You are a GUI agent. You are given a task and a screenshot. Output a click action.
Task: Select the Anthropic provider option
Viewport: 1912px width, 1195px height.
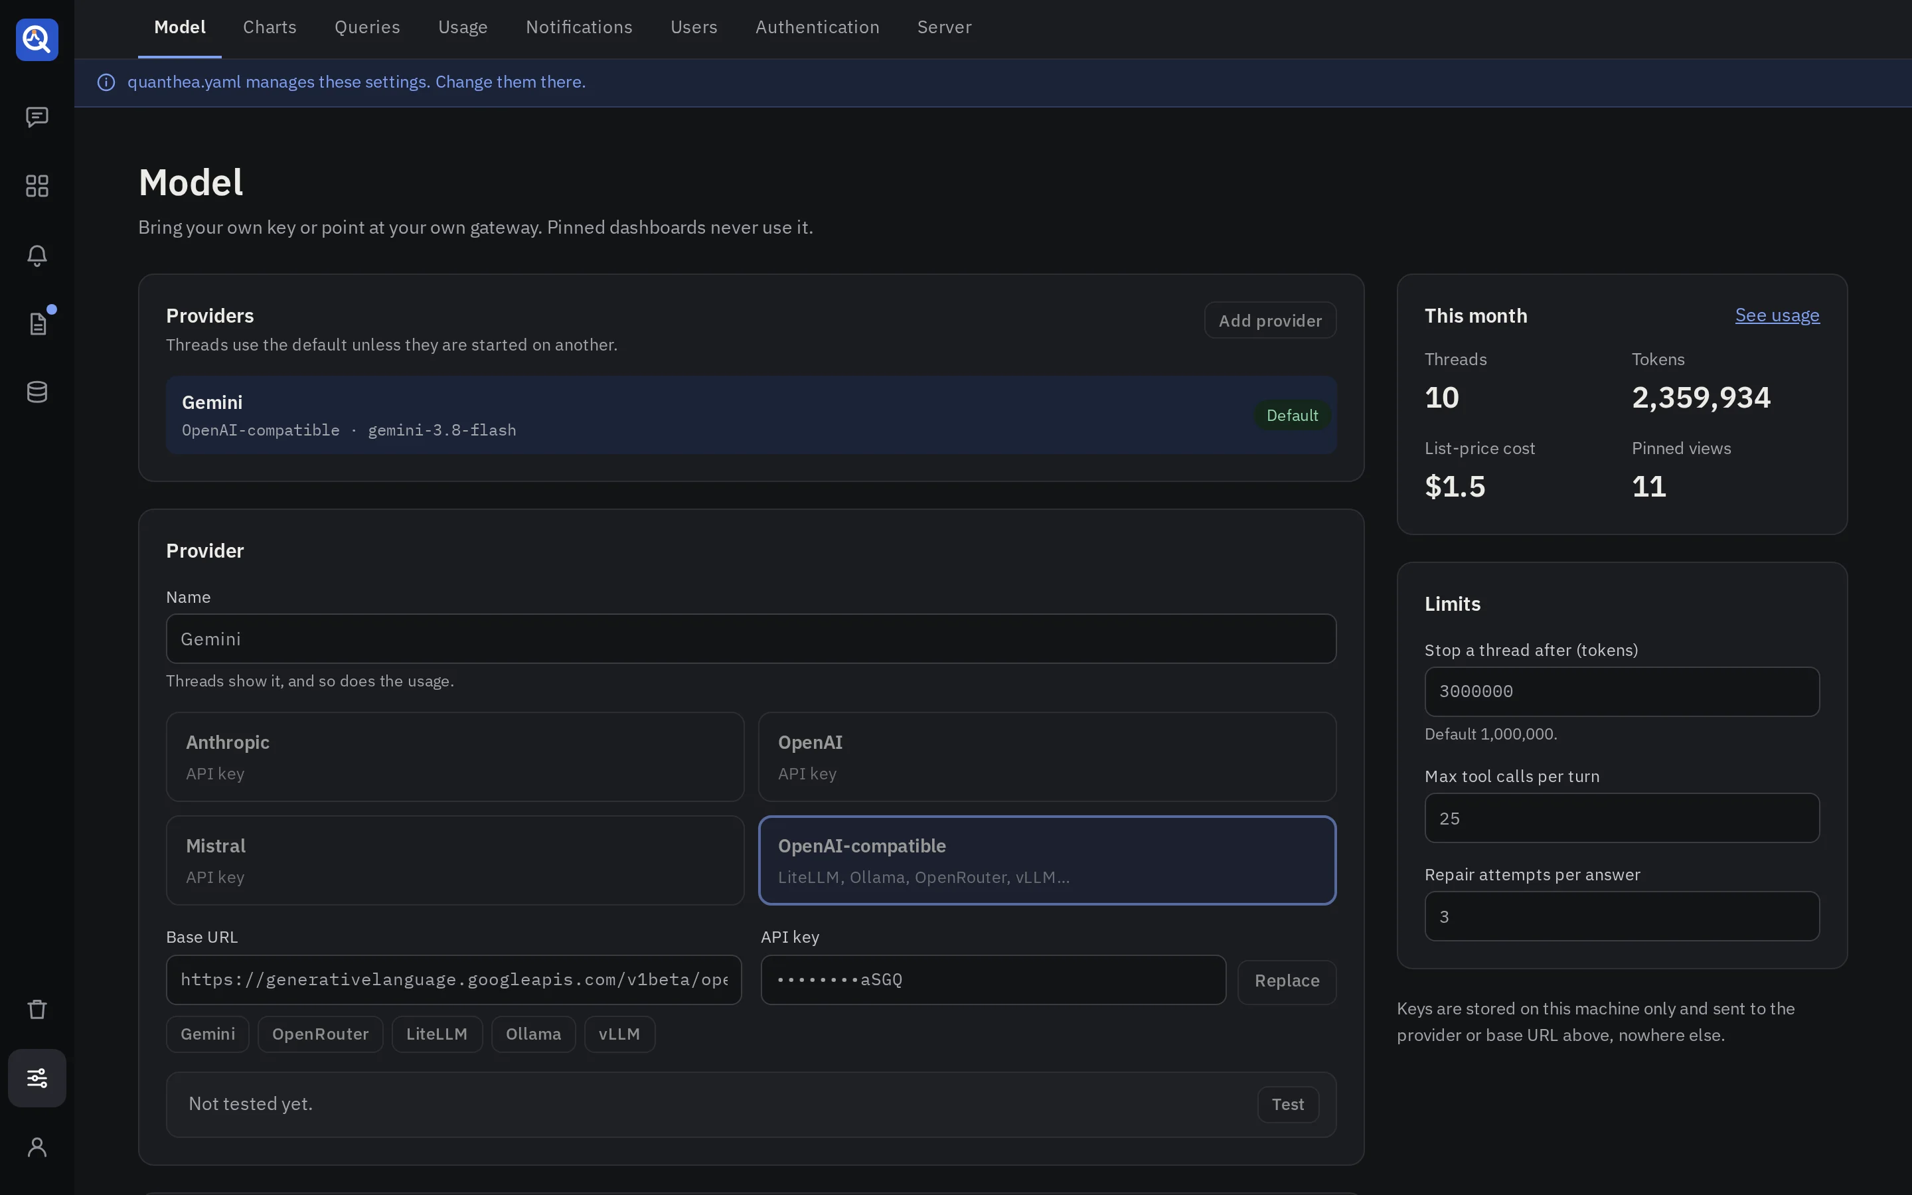(x=455, y=757)
